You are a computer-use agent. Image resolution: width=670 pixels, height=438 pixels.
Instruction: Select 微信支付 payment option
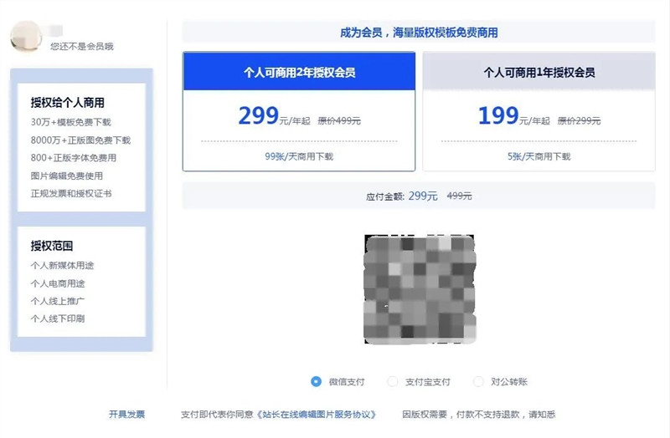(317, 382)
